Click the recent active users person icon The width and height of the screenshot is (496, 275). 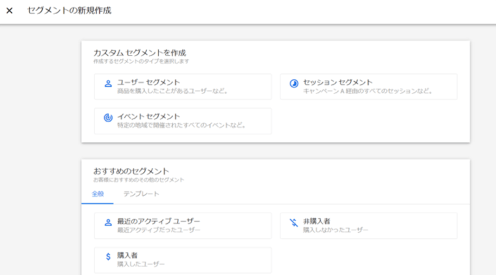(x=108, y=222)
